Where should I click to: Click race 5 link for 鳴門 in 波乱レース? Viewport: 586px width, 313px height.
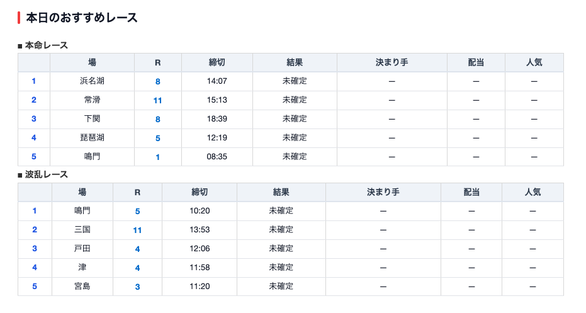click(137, 211)
